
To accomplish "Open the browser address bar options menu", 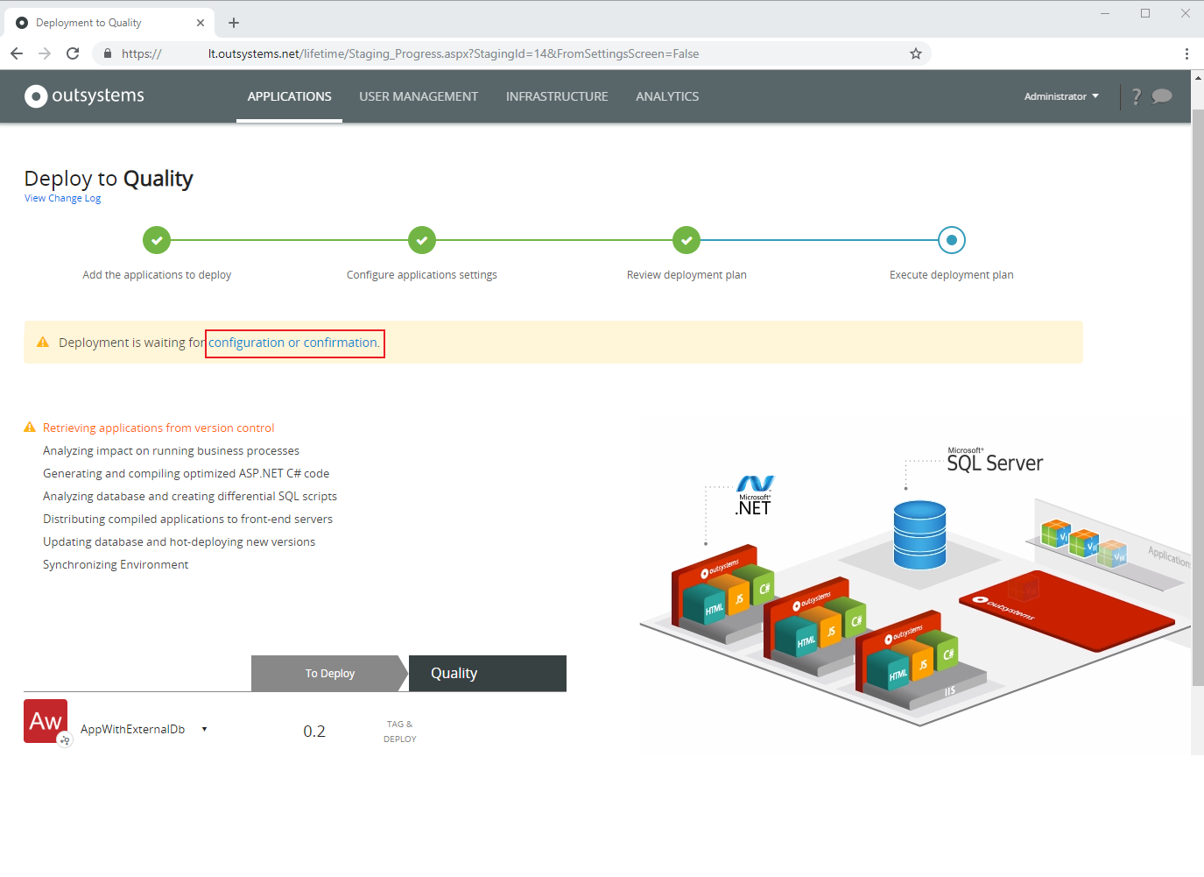I will [1187, 53].
